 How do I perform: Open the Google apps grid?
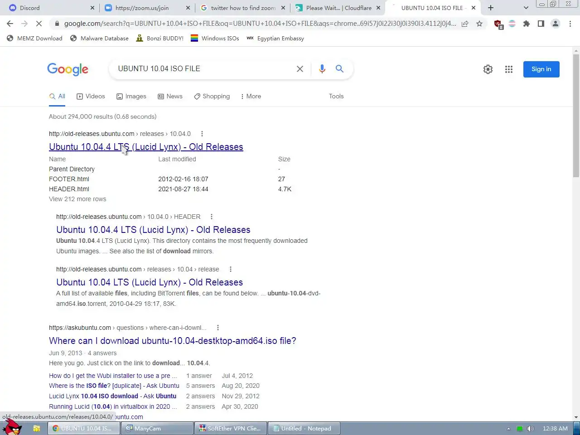pos(509,69)
